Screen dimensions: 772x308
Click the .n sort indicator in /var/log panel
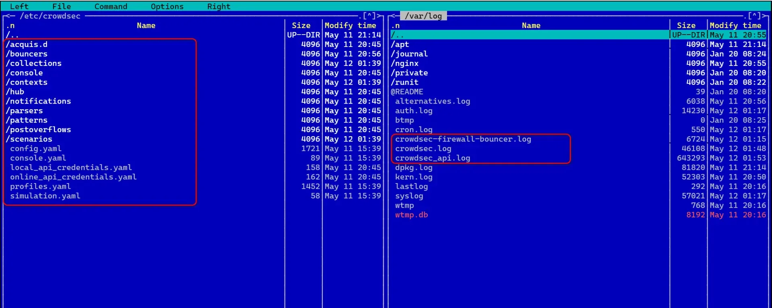(x=395, y=25)
